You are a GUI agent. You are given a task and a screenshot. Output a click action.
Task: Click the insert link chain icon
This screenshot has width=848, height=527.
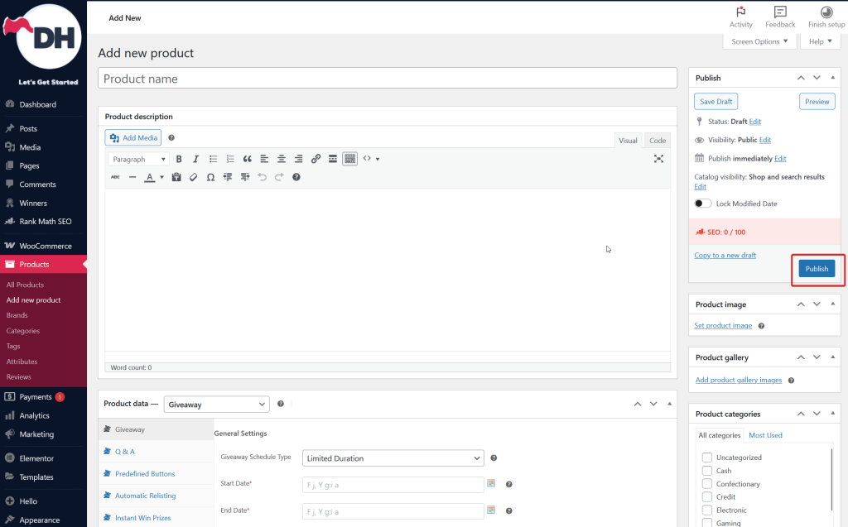[x=316, y=159]
